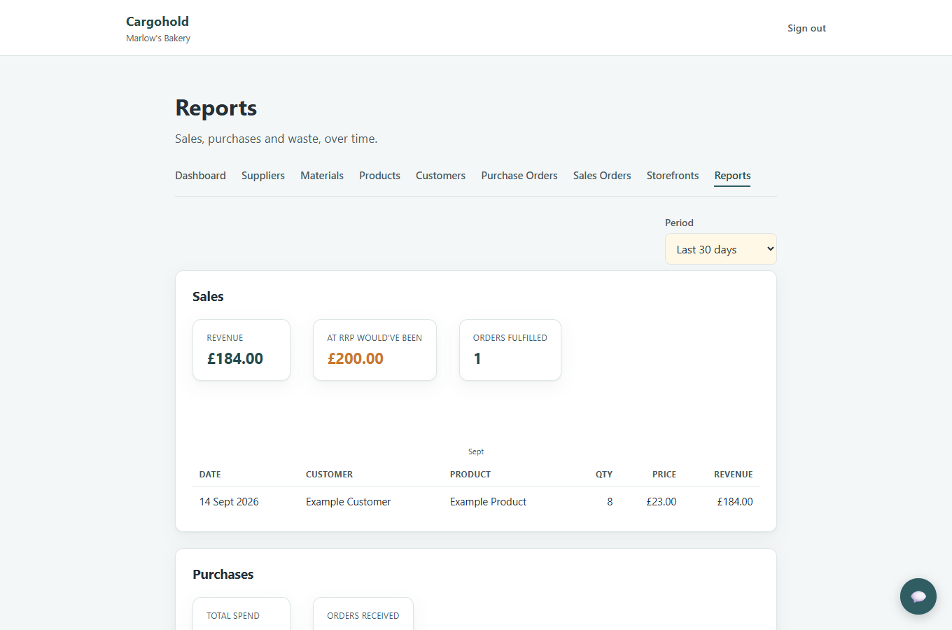Click the Reports page heading

tap(216, 108)
